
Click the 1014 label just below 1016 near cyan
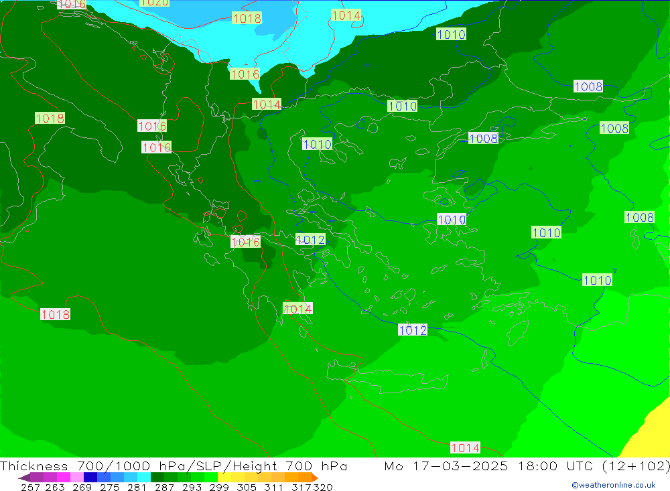pos(267,104)
